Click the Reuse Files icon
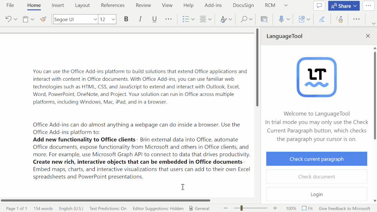377x212 pixels. coord(264,19)
